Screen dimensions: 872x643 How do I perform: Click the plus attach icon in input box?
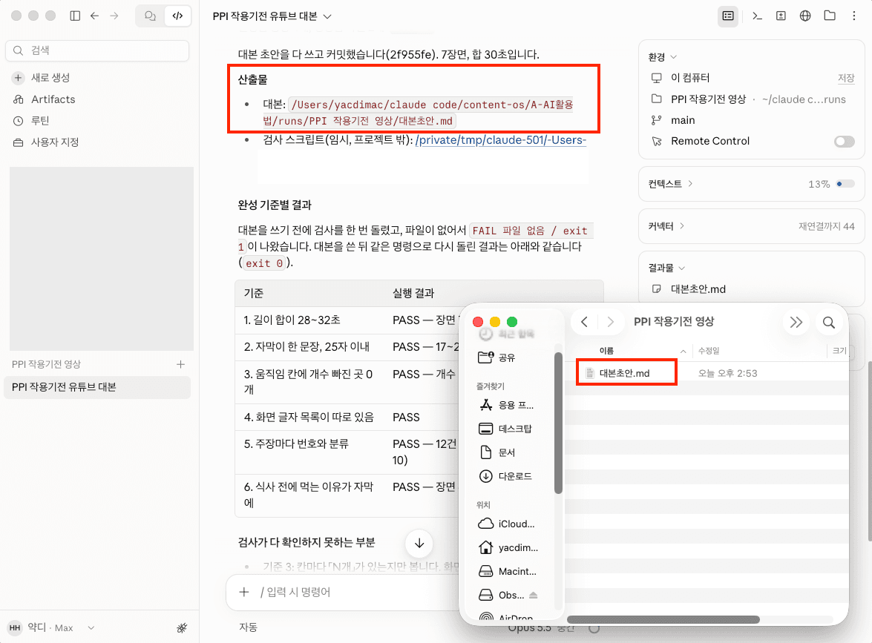(x=244, y=592)
